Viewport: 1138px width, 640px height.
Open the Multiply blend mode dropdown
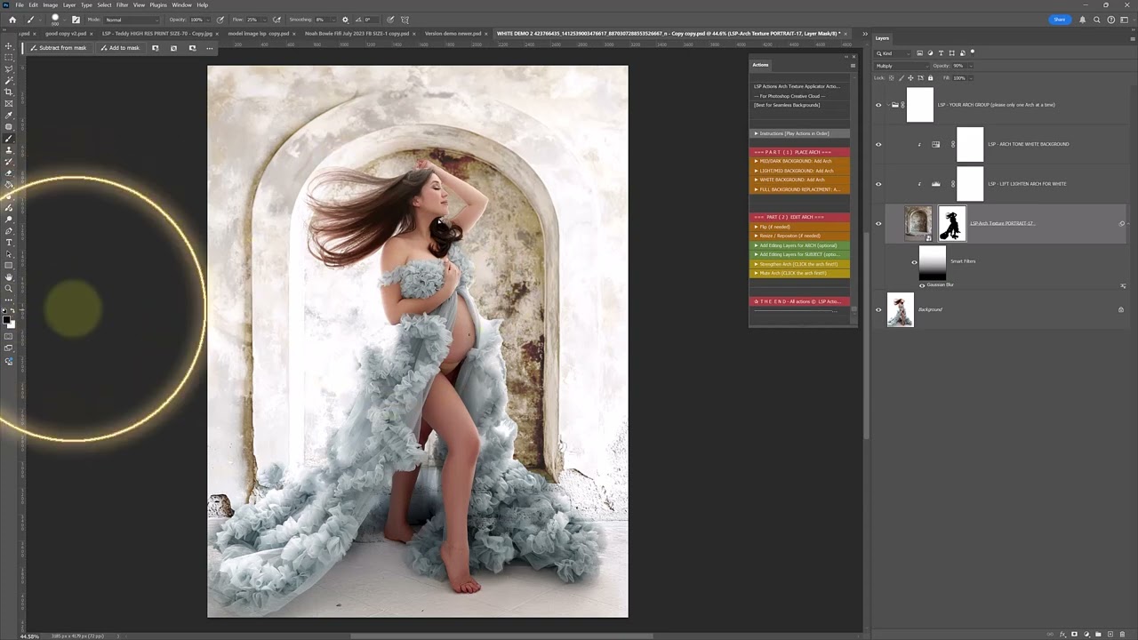900,66
